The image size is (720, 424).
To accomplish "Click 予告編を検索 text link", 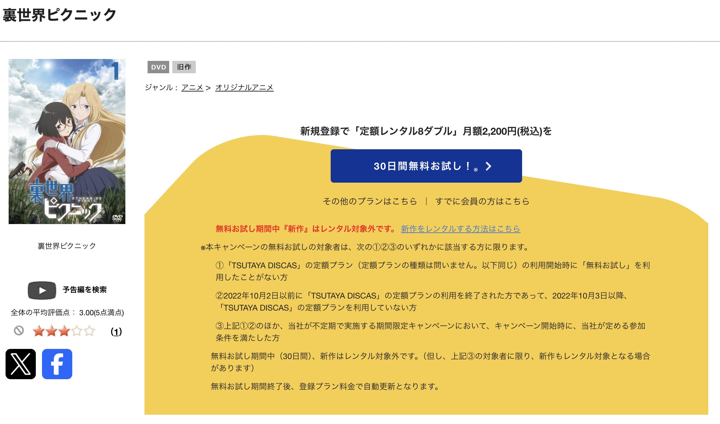I will tap(85, 290).
